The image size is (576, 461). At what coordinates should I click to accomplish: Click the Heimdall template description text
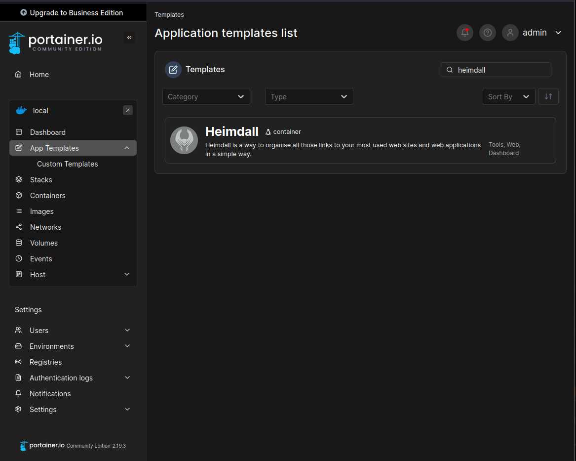(x=343, y=149)
